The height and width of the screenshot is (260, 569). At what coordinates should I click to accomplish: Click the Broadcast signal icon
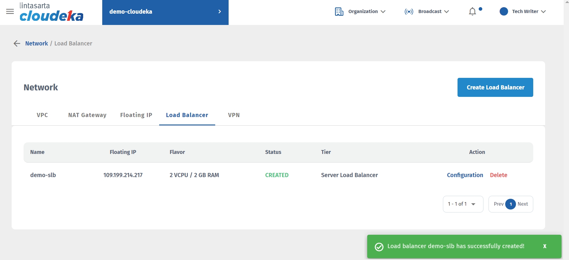click(x=409, y=12)
